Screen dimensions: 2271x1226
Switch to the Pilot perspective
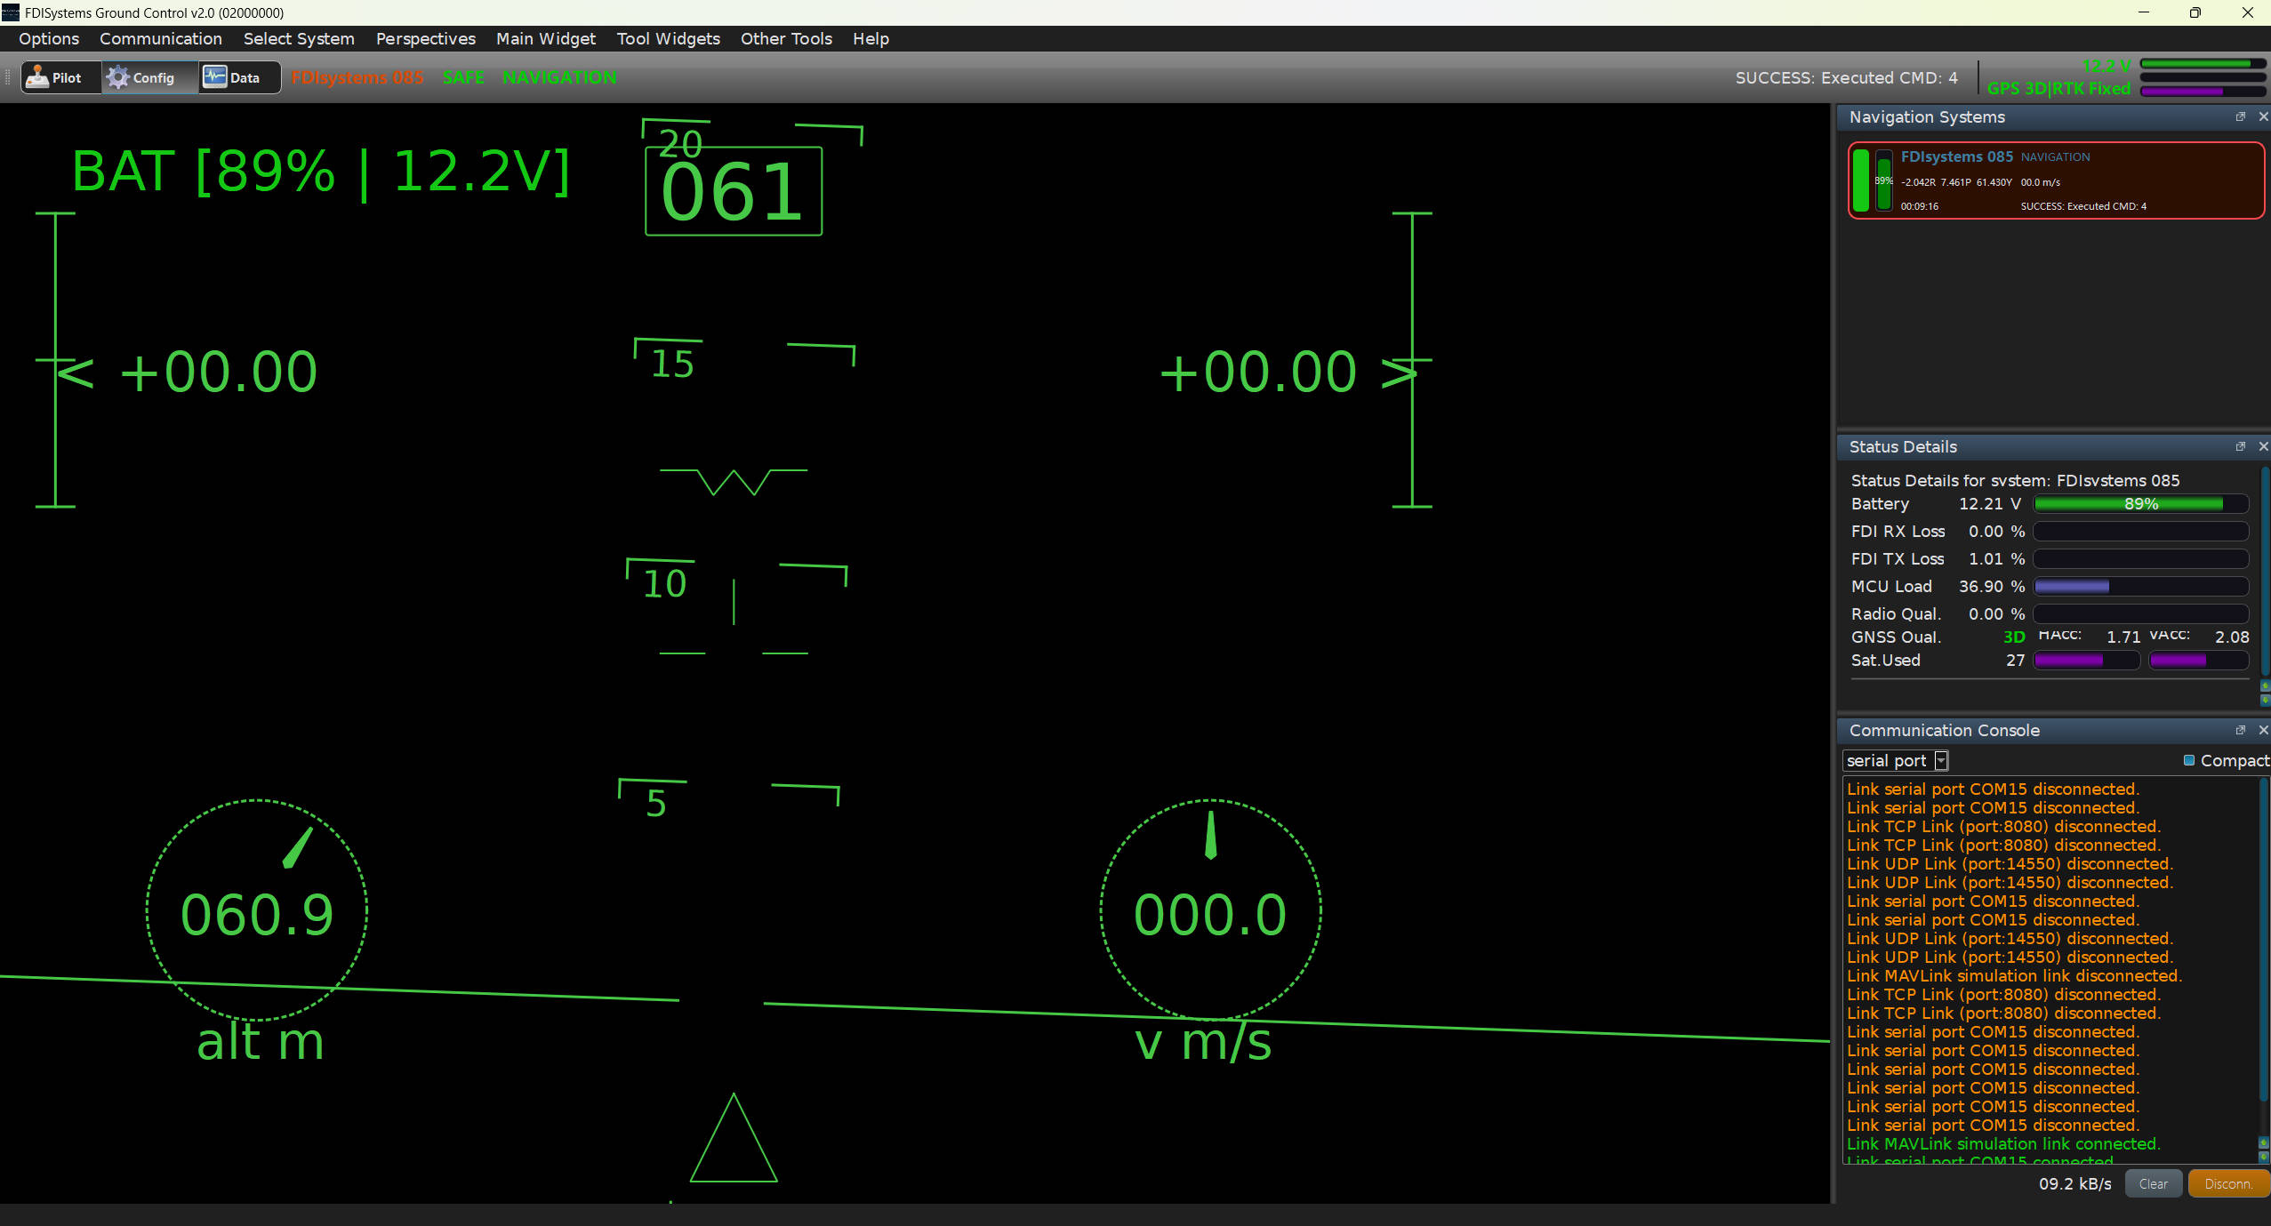[60, 78]
